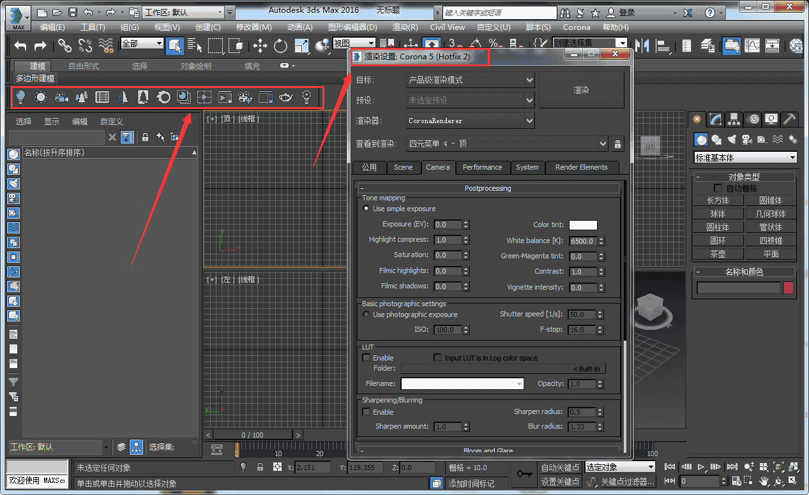Click the Corona swirl icon in the creation toolbar
Image resolution: width=809 pixels, height=495 pixels.
click(164, 97)
